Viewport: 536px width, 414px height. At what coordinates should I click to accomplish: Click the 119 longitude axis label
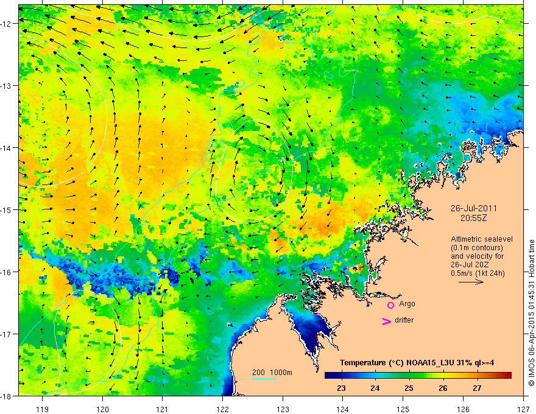[x=43, y=409]
